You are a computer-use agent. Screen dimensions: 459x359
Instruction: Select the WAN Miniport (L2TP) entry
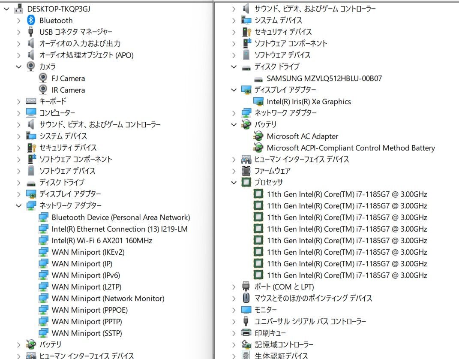tap(86, 287)
